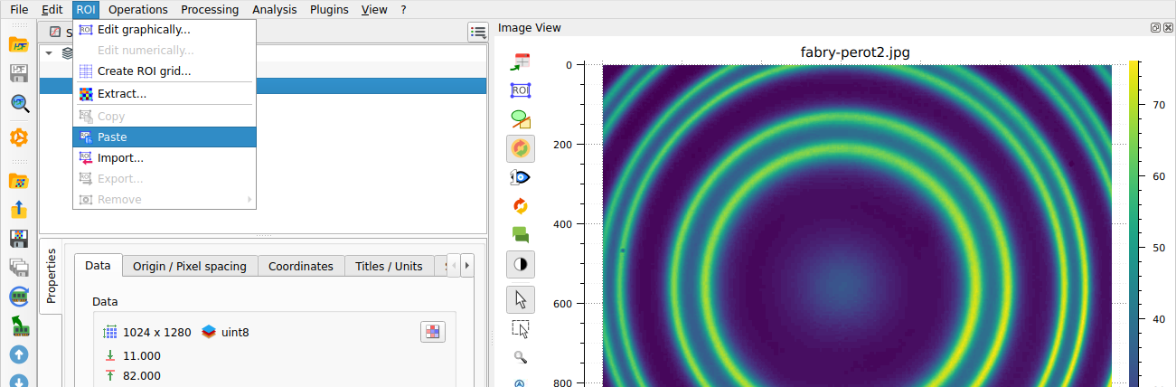Click the open HDF5 file folder icon
Screen dimensions: 1176x387
pyautogui.click(x=18, y=44)
